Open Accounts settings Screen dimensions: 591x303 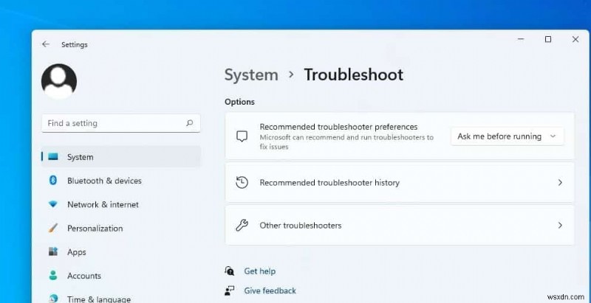click(84, 276)
